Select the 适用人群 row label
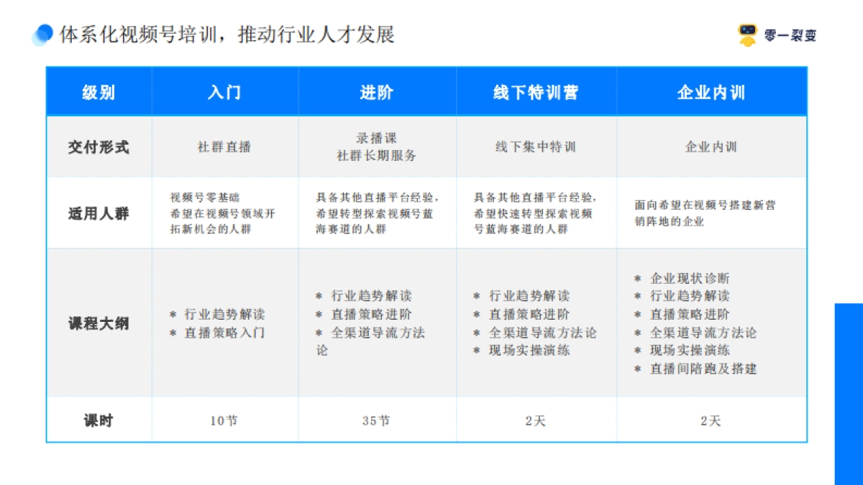Image resolution: width=863 pixels, height=485 pixels. (x=99, y=213)
